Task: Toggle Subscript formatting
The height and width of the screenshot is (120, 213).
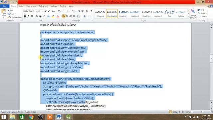Action: click(x=40, y=16)
